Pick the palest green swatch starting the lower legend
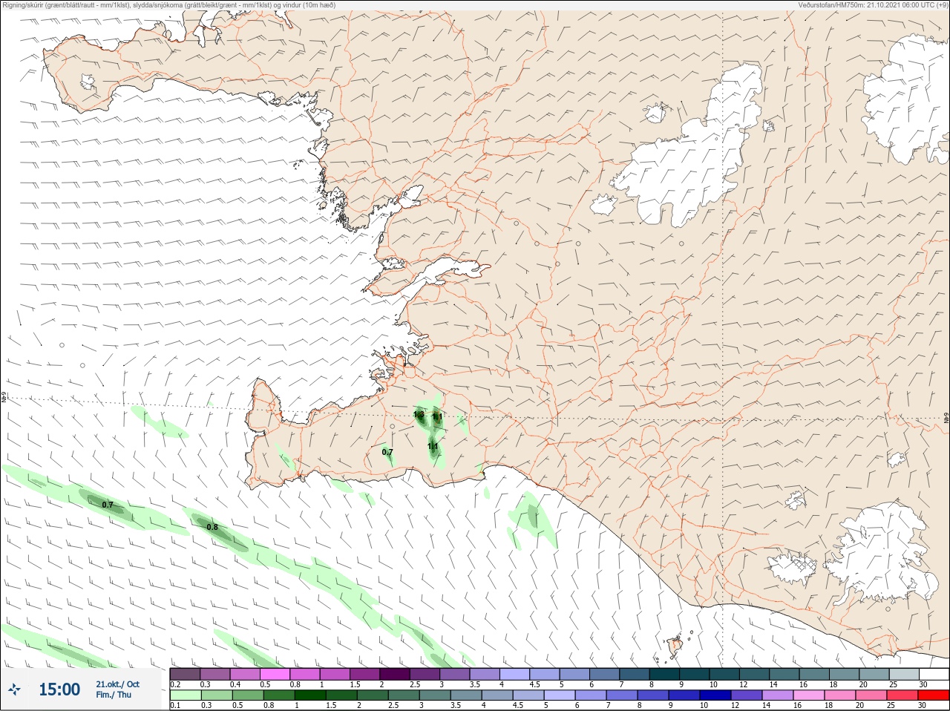This screenshot has height=711, width=950. click(x=186, y=695)
